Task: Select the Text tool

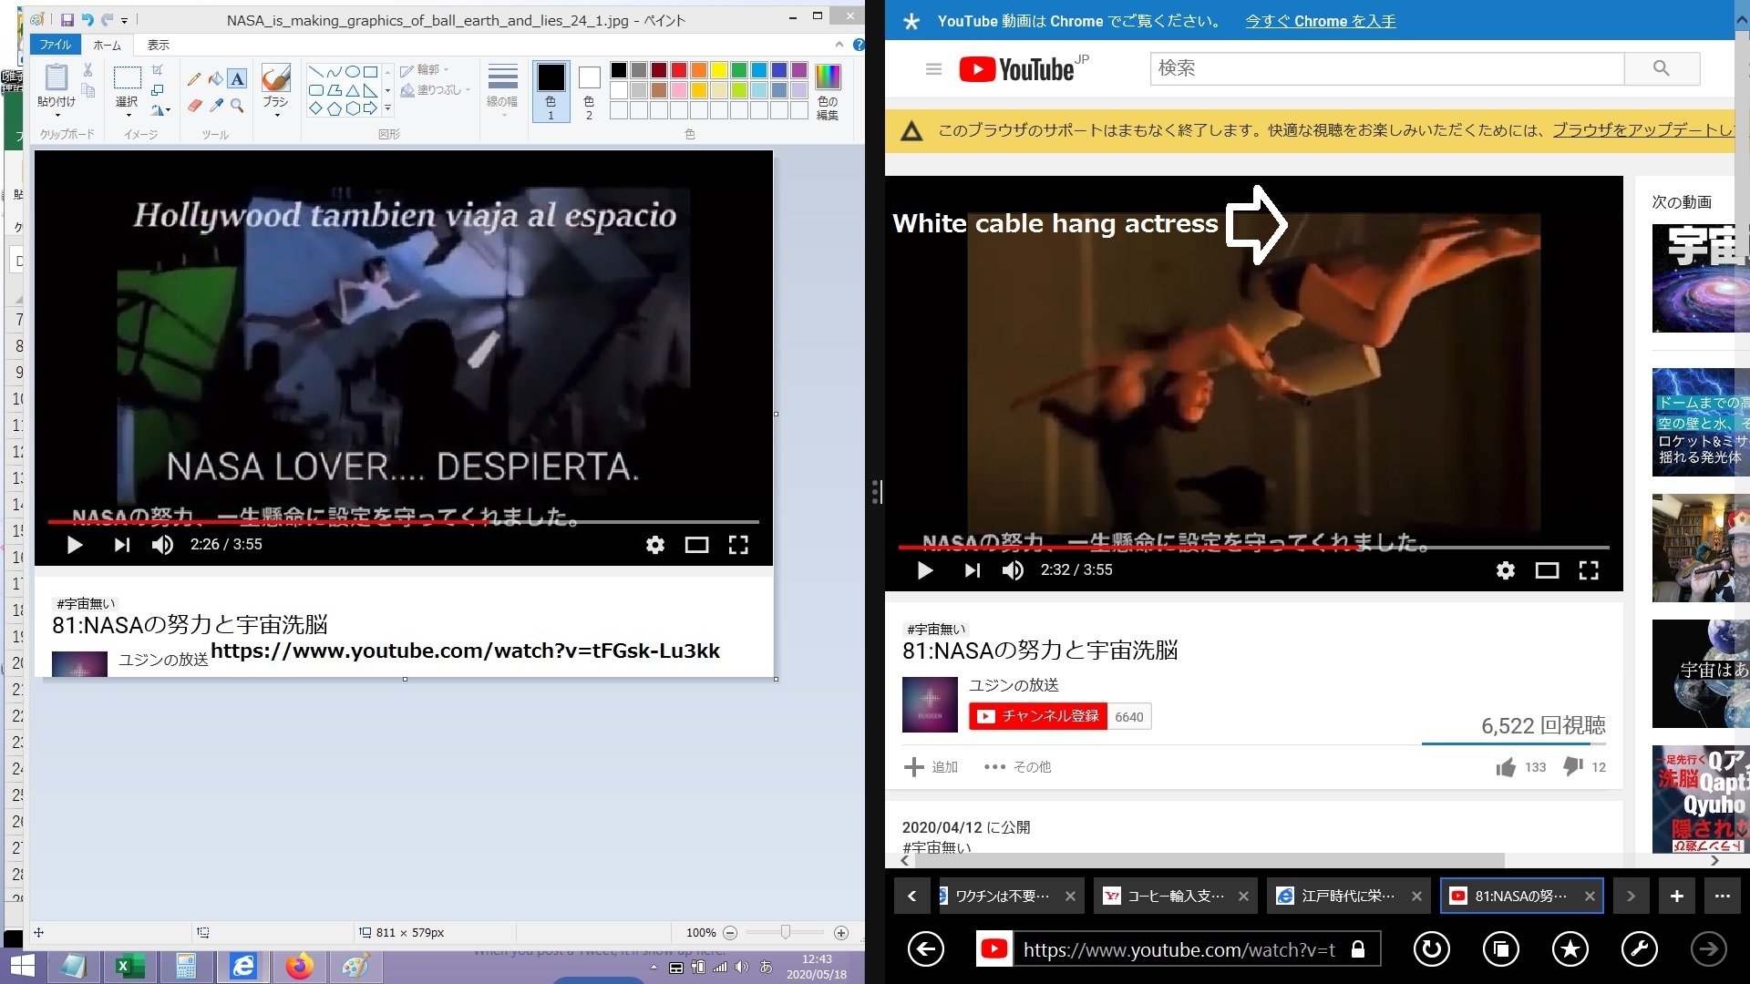Action: point(237,78)
